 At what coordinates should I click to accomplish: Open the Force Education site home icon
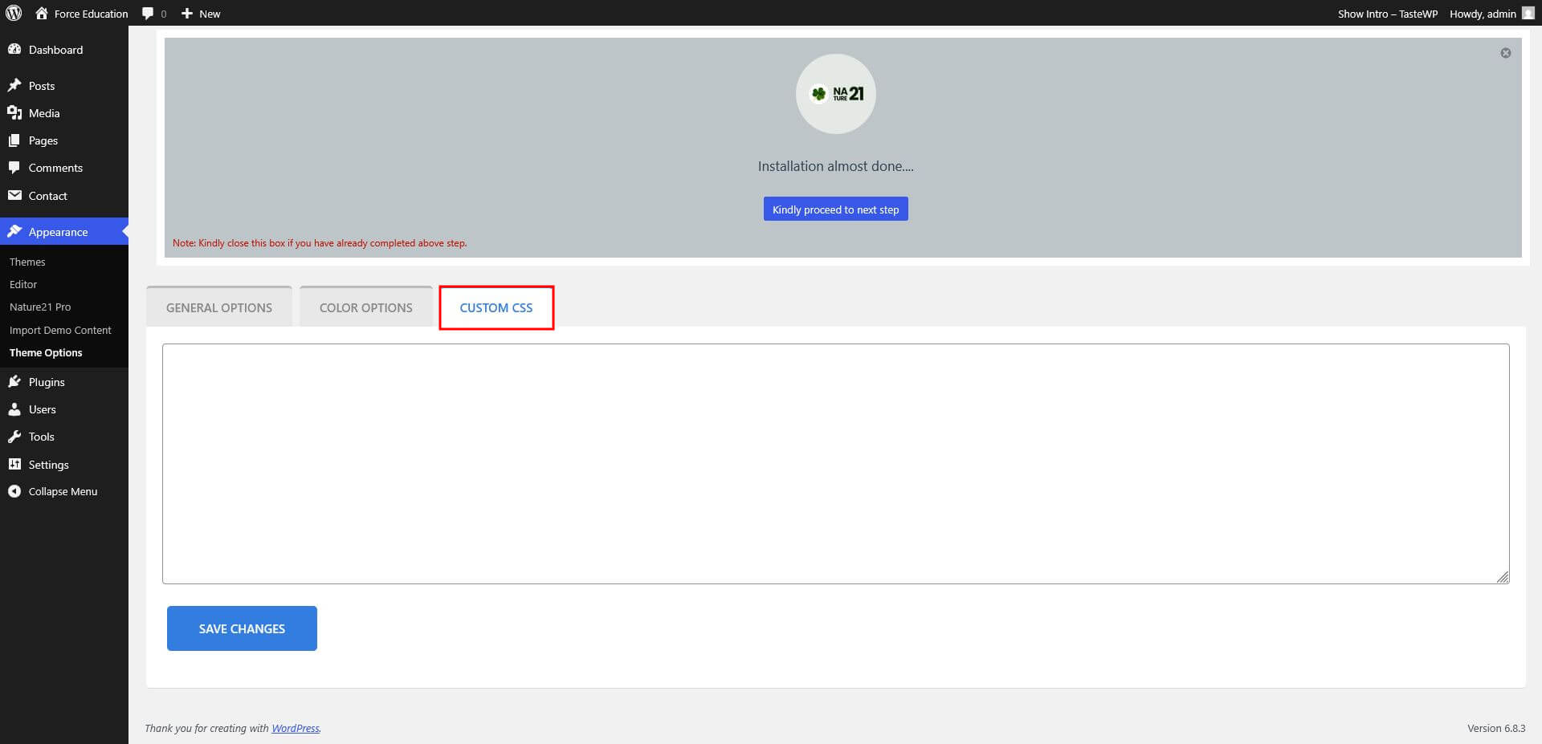point(42,13)
